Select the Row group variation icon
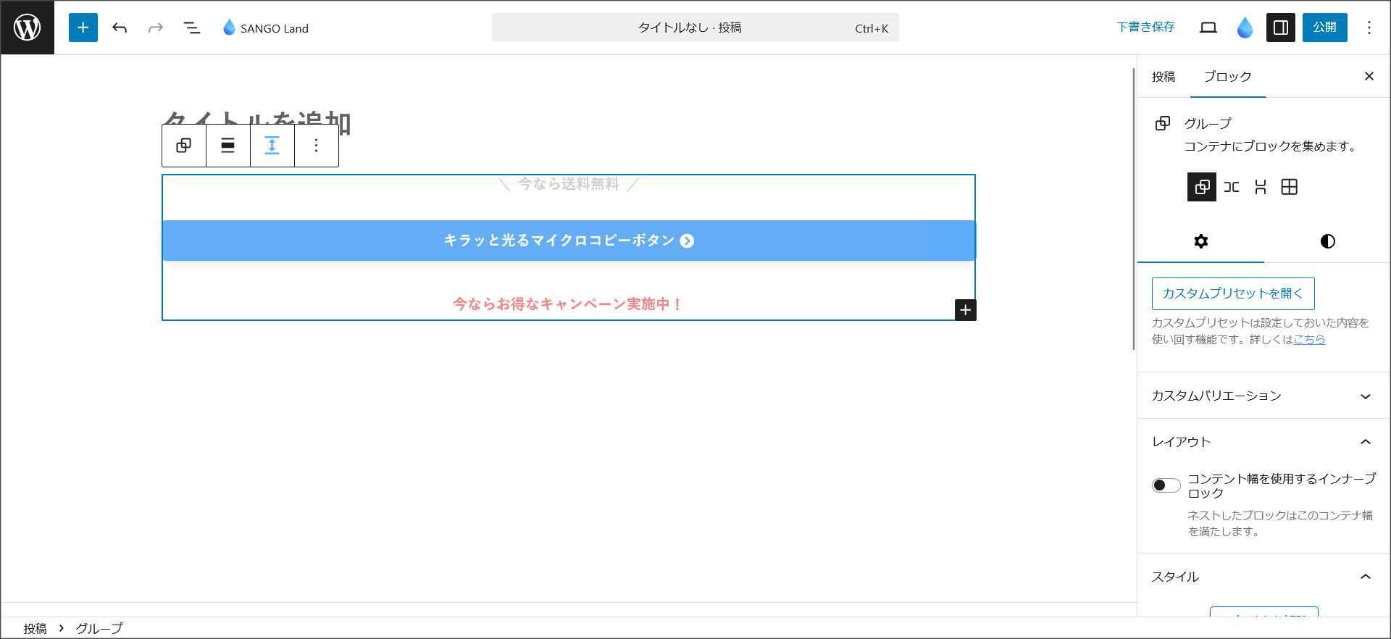The image size is (1391, 639). point(1231,187)
